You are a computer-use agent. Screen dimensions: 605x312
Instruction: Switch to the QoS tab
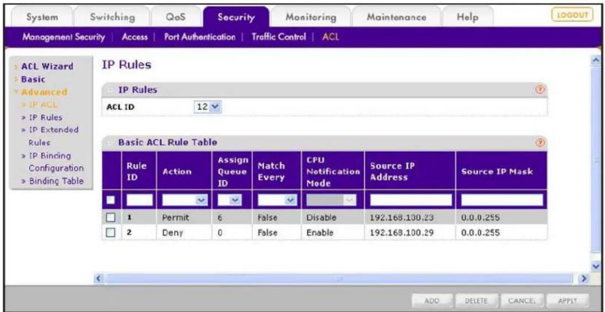pos(176,17)
